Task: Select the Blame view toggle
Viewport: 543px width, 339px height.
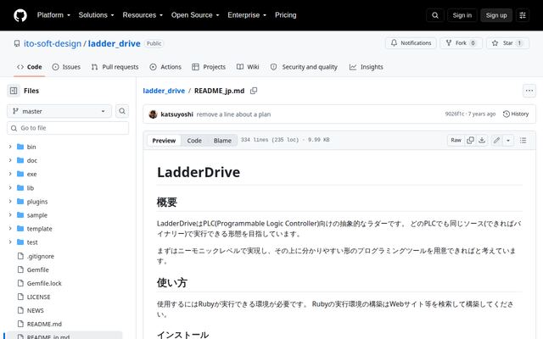Action: point(222,141)
